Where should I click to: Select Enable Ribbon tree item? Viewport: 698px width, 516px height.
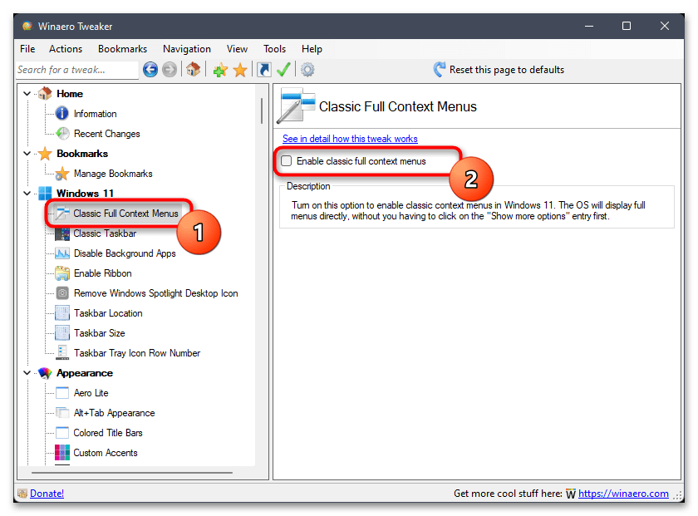click(x=103, y=273)
